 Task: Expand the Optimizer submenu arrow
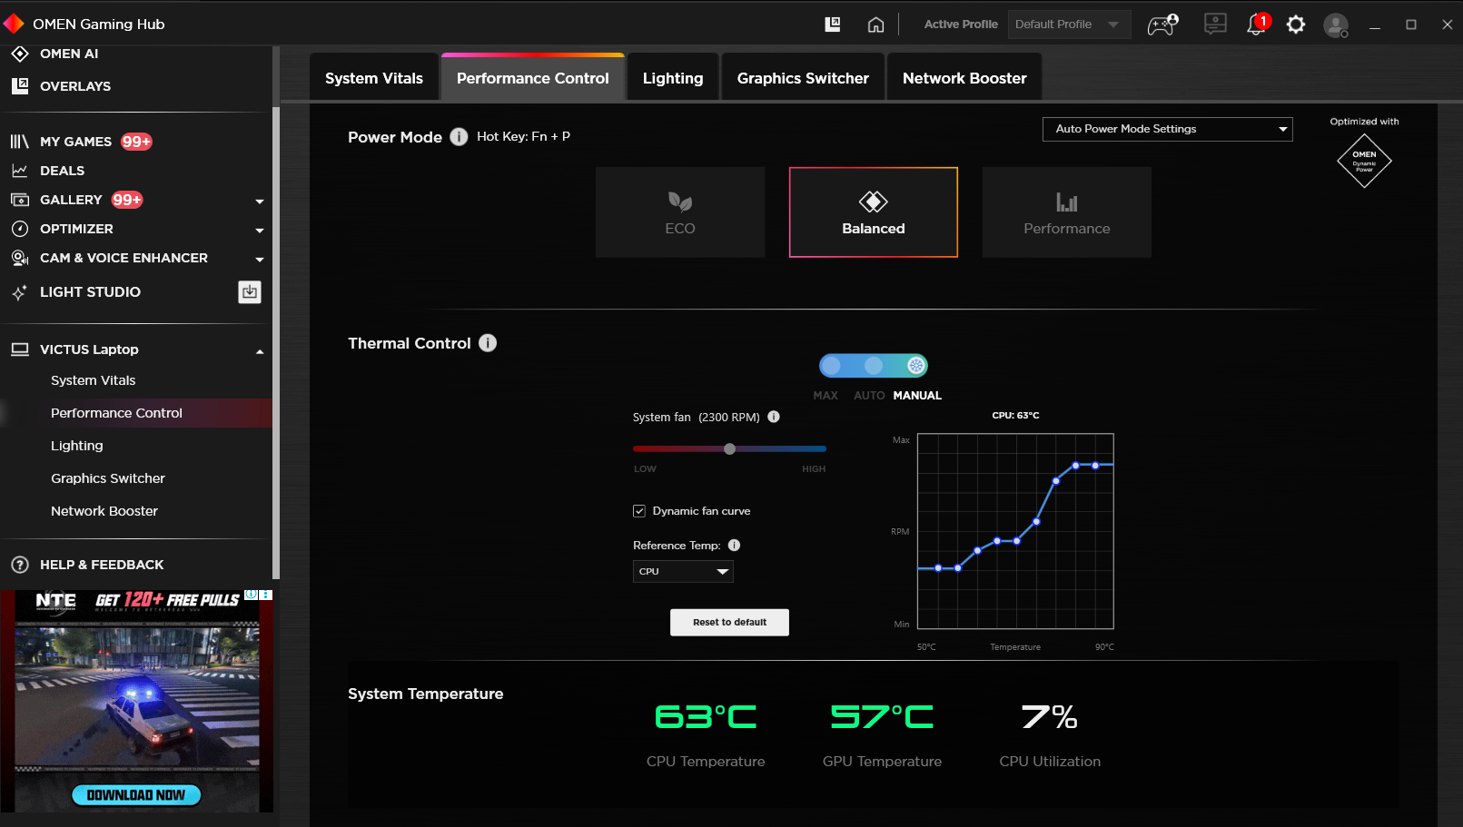(x=260, y=231)
